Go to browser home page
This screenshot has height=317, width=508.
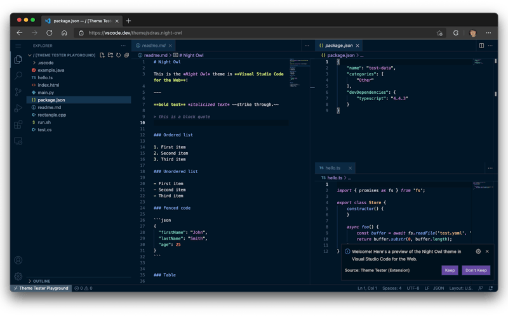64,33
